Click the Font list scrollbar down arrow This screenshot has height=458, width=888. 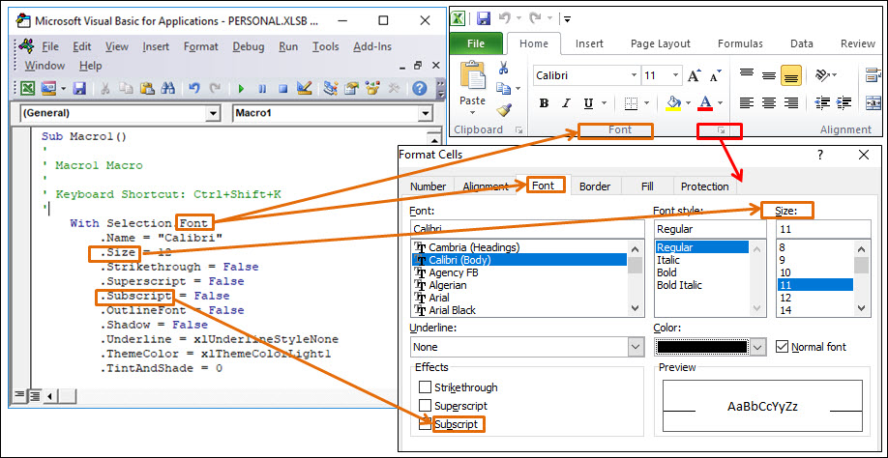pyautogui.click(x=636, y=309)
